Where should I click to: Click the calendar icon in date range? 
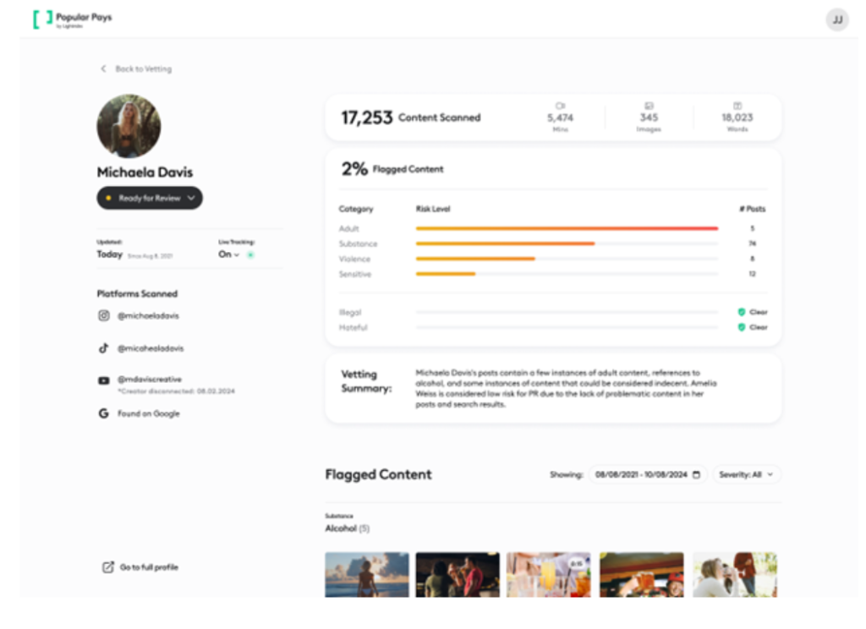pos(696,475)
